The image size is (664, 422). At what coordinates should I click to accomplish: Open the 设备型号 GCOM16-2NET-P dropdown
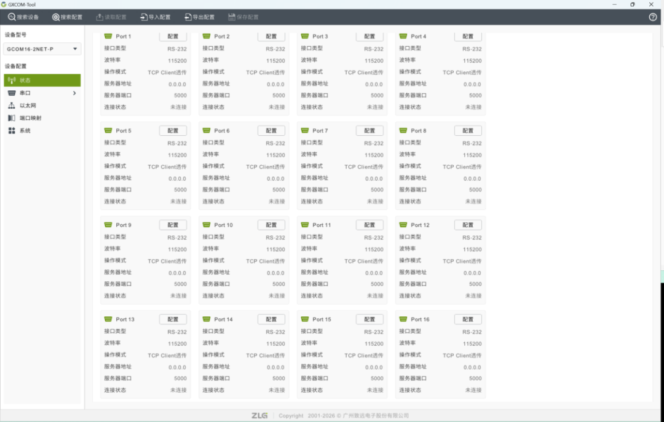pyautogui.click(x=42, y=49)
